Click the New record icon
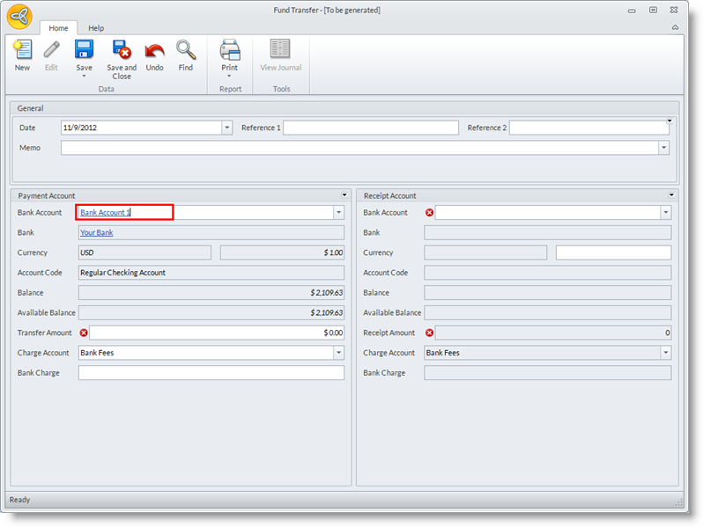Screen dimensions: 703x527 [x=22, y=50]
